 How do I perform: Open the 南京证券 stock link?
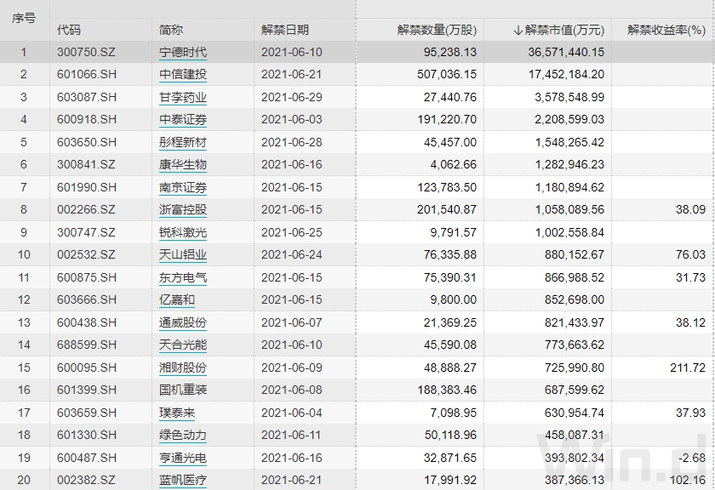tap(183, 187)
